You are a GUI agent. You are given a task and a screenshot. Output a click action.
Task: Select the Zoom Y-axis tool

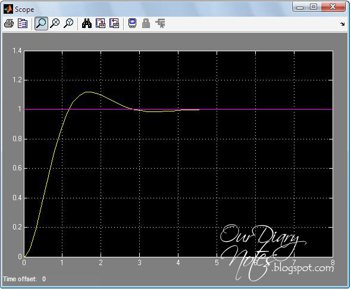(x=68, y=23)
